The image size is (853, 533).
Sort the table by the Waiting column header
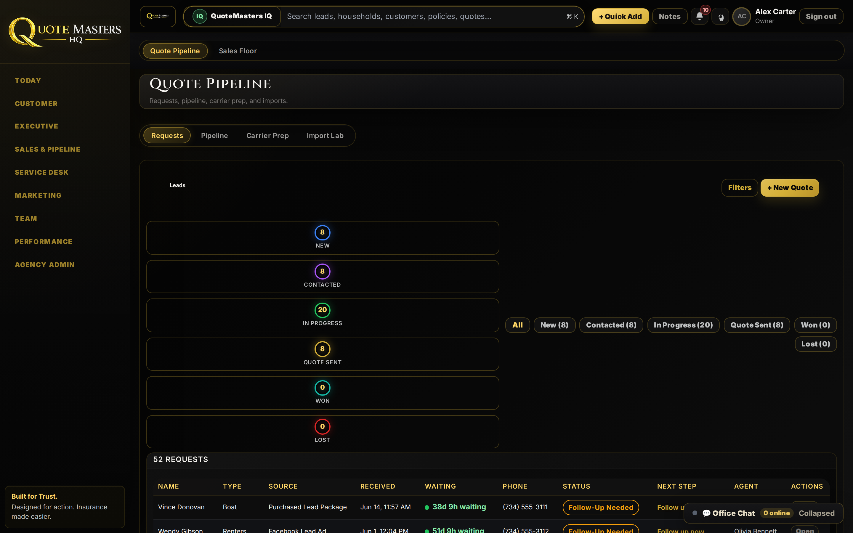coord(440,486)
